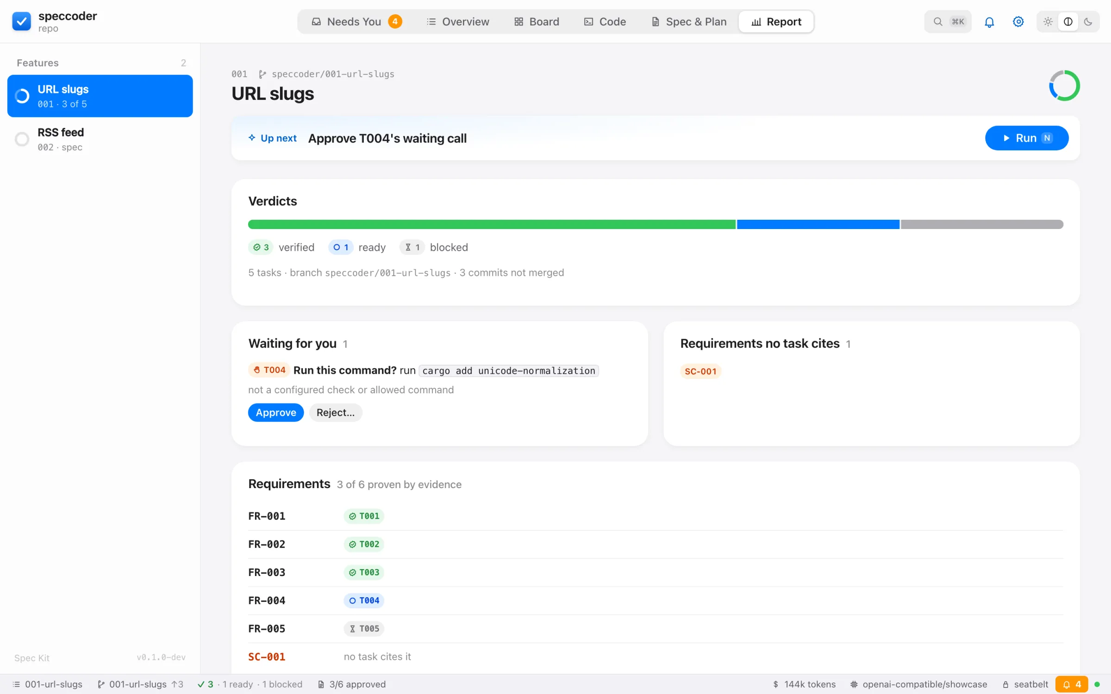The width and height of the screenshot is (1111, 694).
Task: Click the cargo add unicode-normalization command text
Action: 508,371
